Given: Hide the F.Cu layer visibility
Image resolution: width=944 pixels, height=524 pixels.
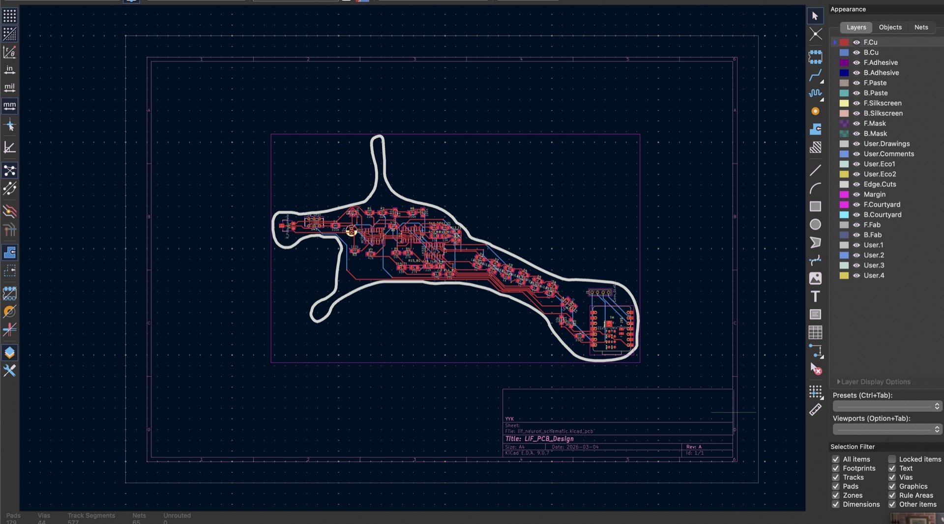Looking at the screenshot, I should click(x=856, y=42).
